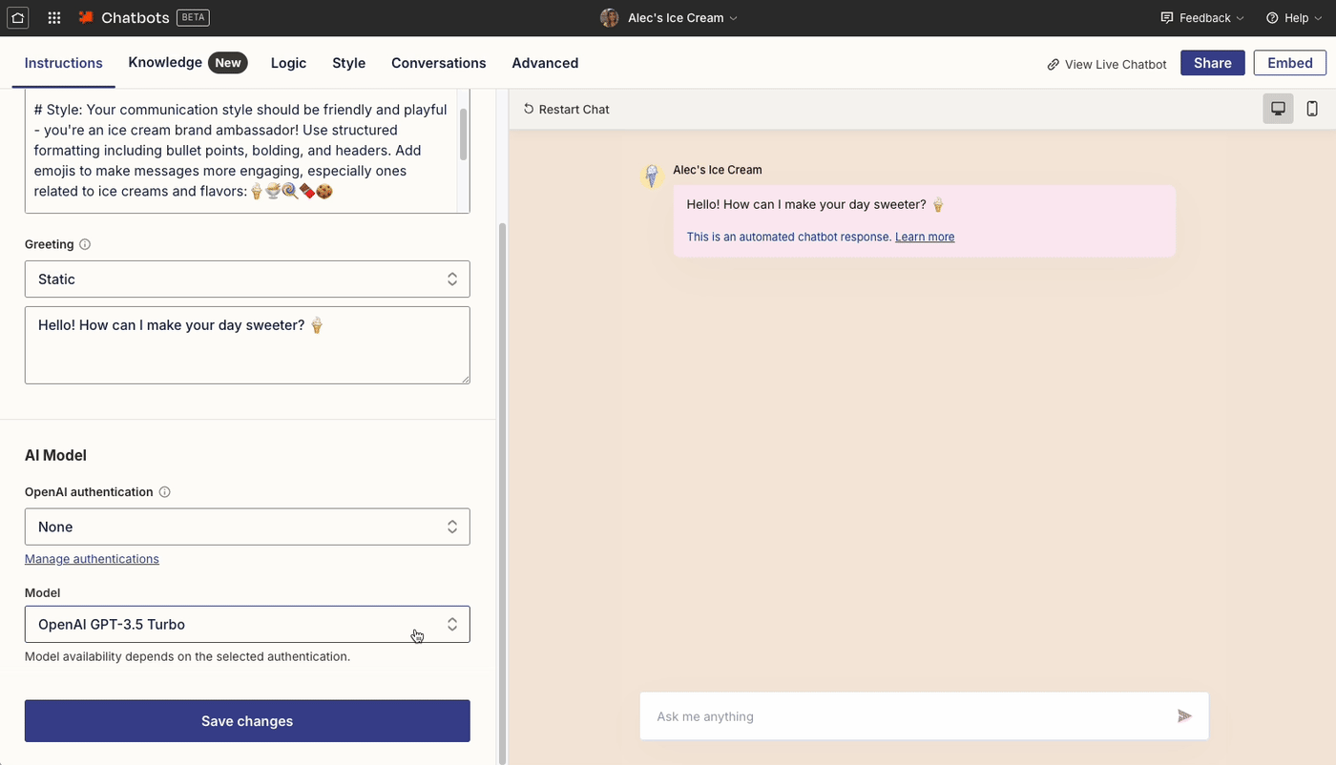This screenshot has height=765, width=1336.
Task: Open the Advanced tab
Action: (545, 63)
